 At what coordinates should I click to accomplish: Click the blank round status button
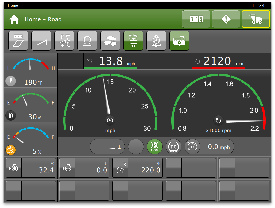[x=136, y=147]
